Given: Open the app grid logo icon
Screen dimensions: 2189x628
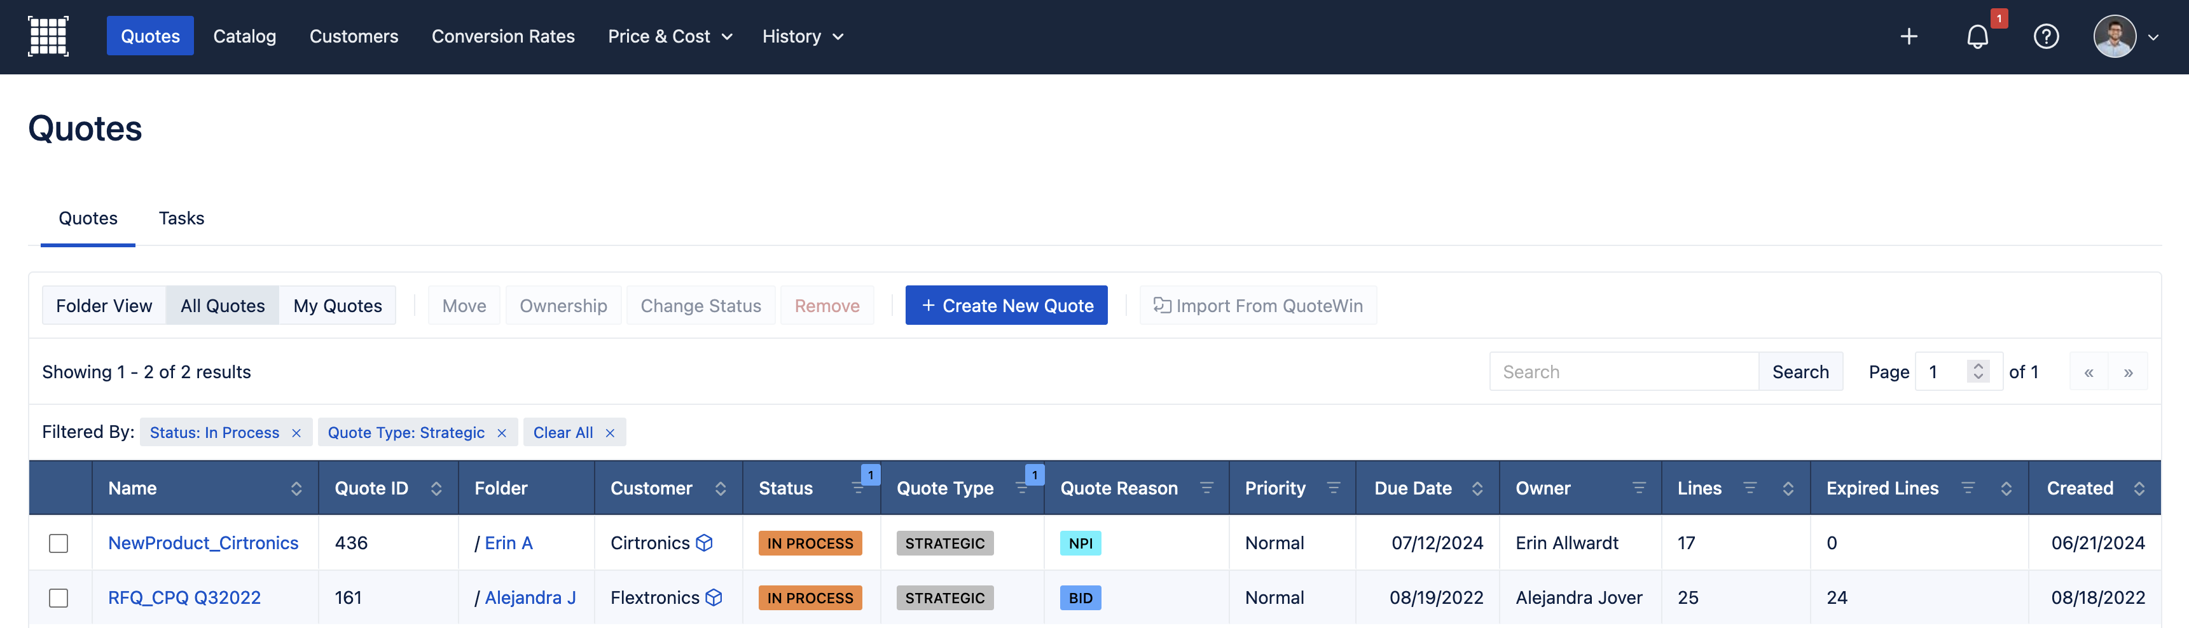Looking at the screenshot, I should [48, 36].
